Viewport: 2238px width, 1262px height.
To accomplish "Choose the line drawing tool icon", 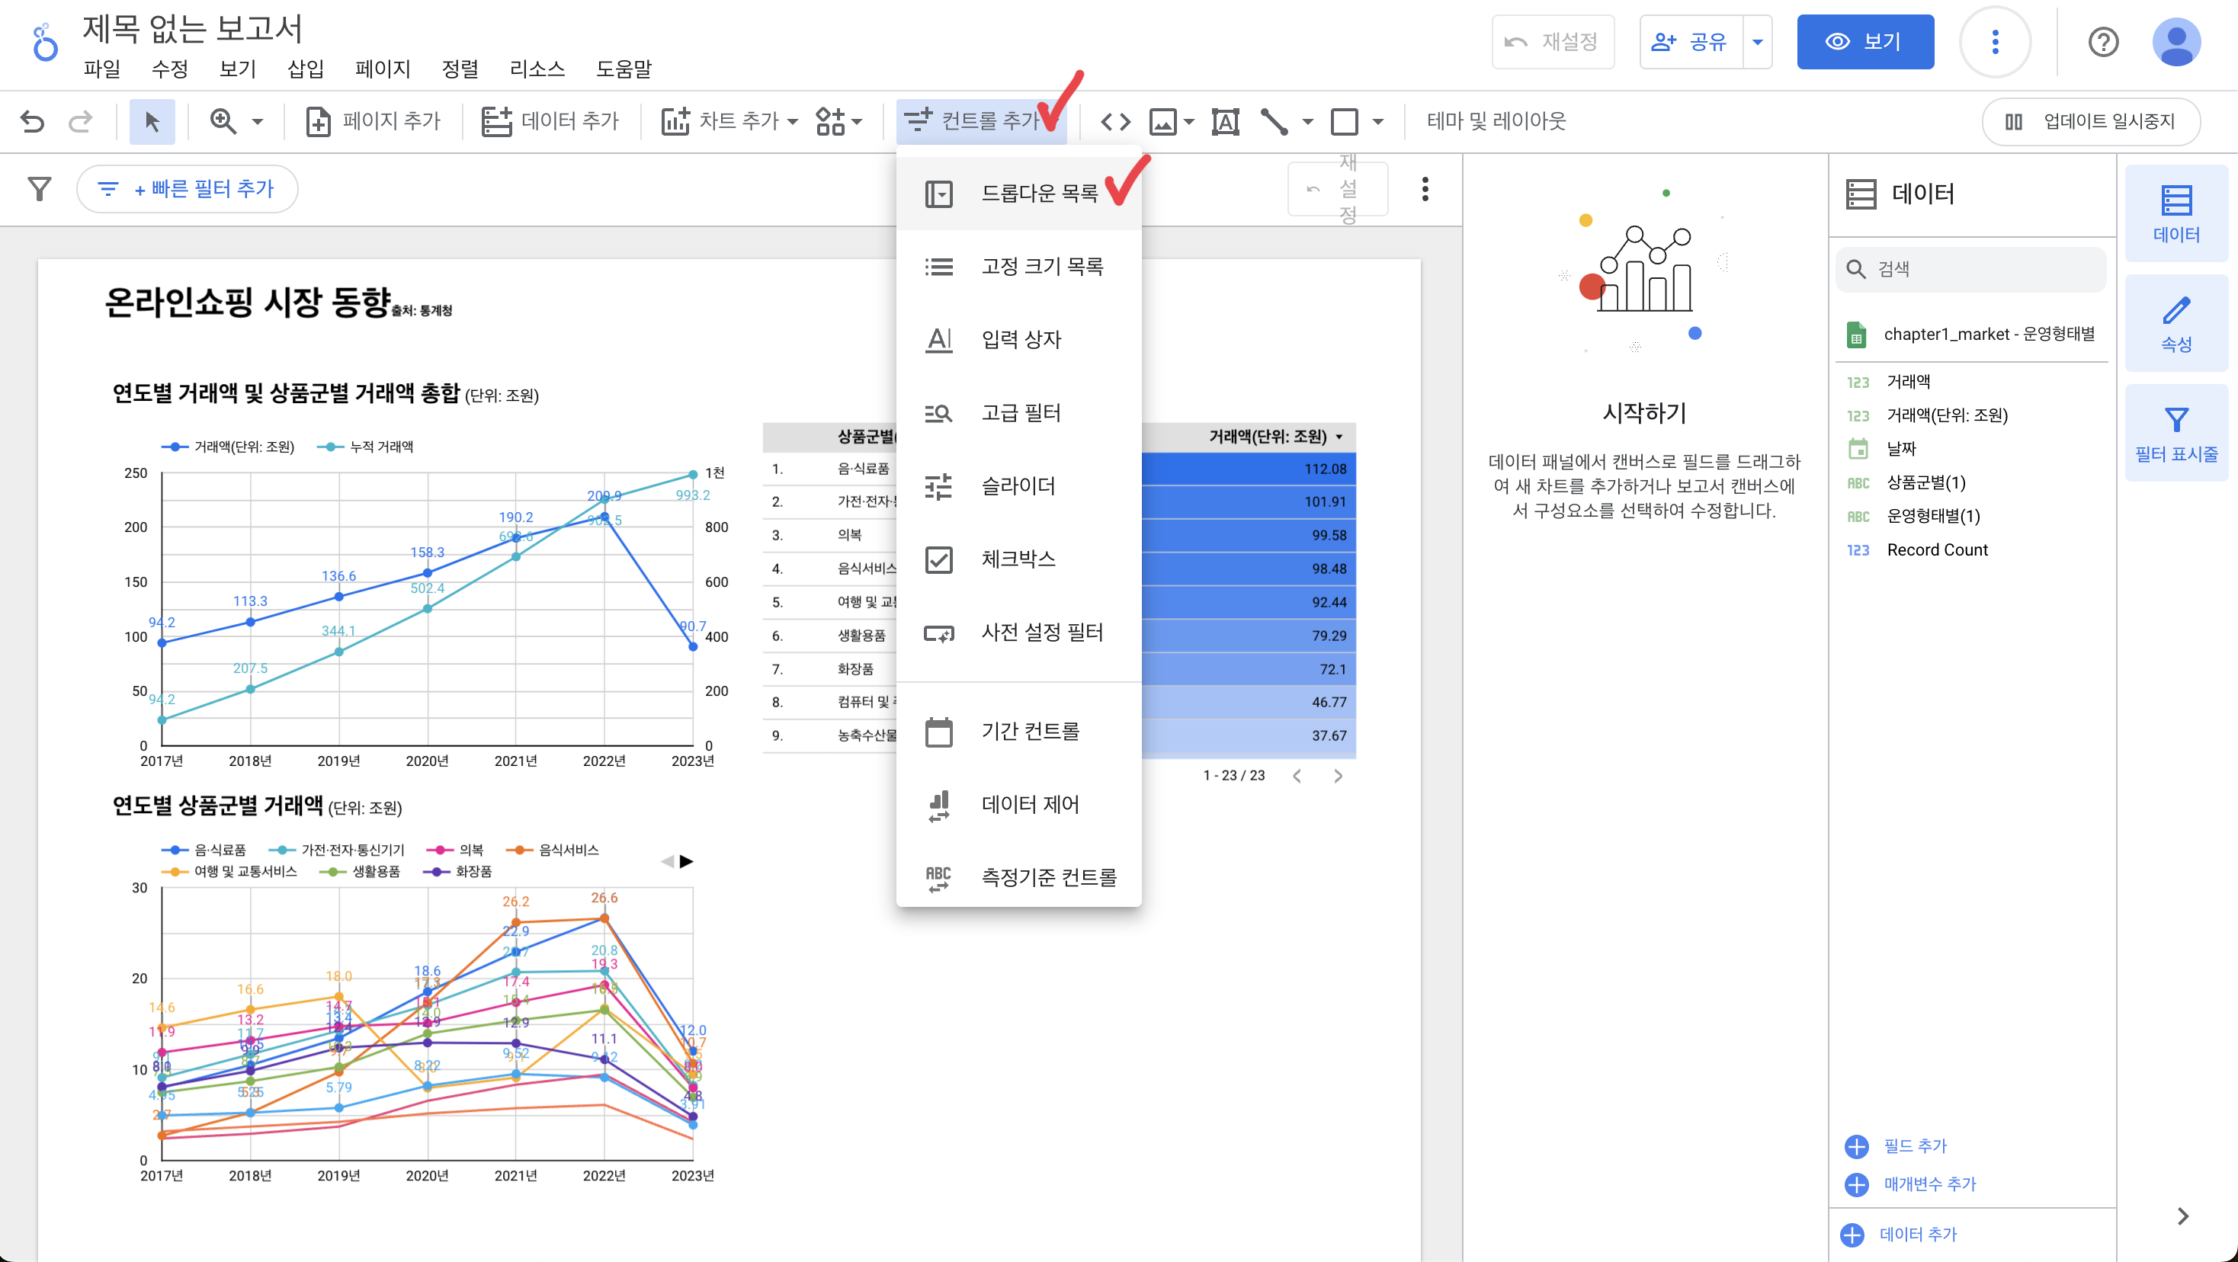I will click(1274, 122).
